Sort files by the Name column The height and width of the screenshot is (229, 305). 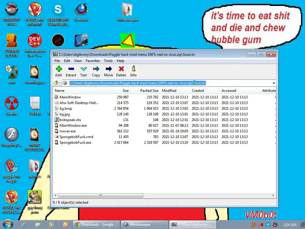pos(77,91)
